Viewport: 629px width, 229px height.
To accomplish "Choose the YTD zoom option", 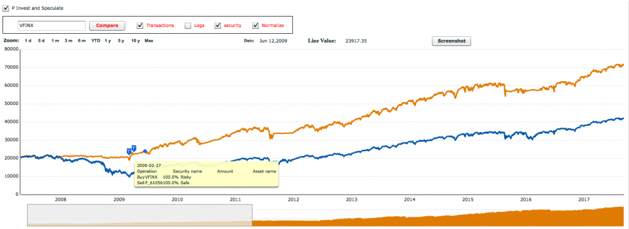I will 95,41.
